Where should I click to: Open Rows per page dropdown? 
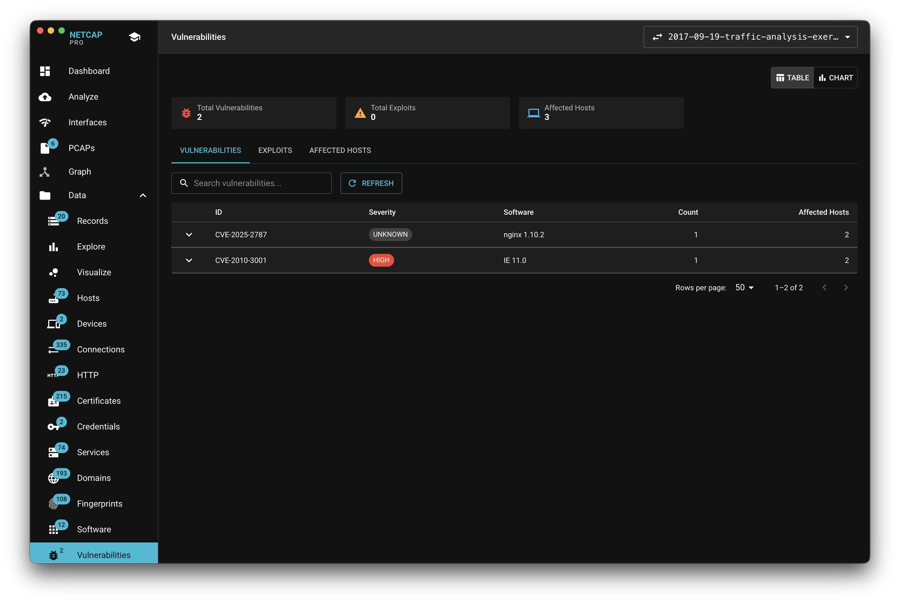(745, 288)
